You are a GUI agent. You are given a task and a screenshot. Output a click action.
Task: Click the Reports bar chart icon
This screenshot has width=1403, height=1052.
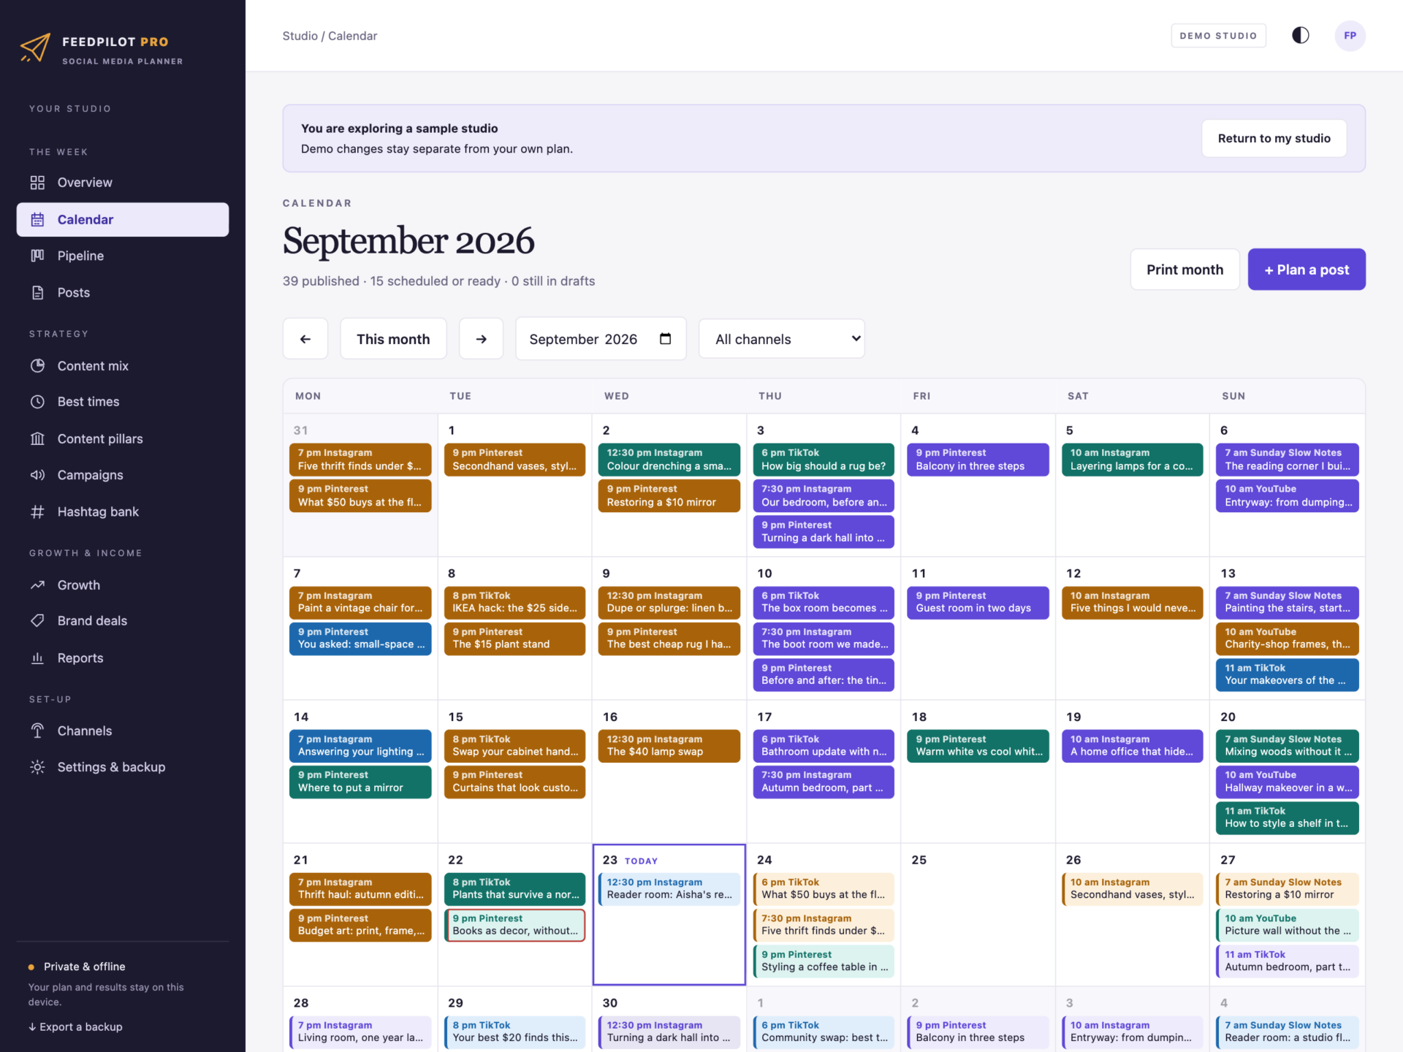[x=37, y=657]
